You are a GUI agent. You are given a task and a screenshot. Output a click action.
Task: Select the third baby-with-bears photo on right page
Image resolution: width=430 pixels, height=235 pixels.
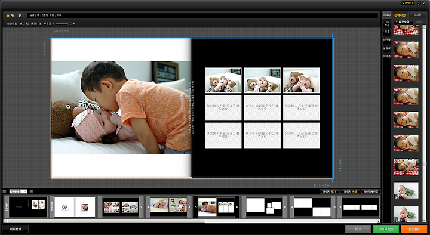[302, 81]
